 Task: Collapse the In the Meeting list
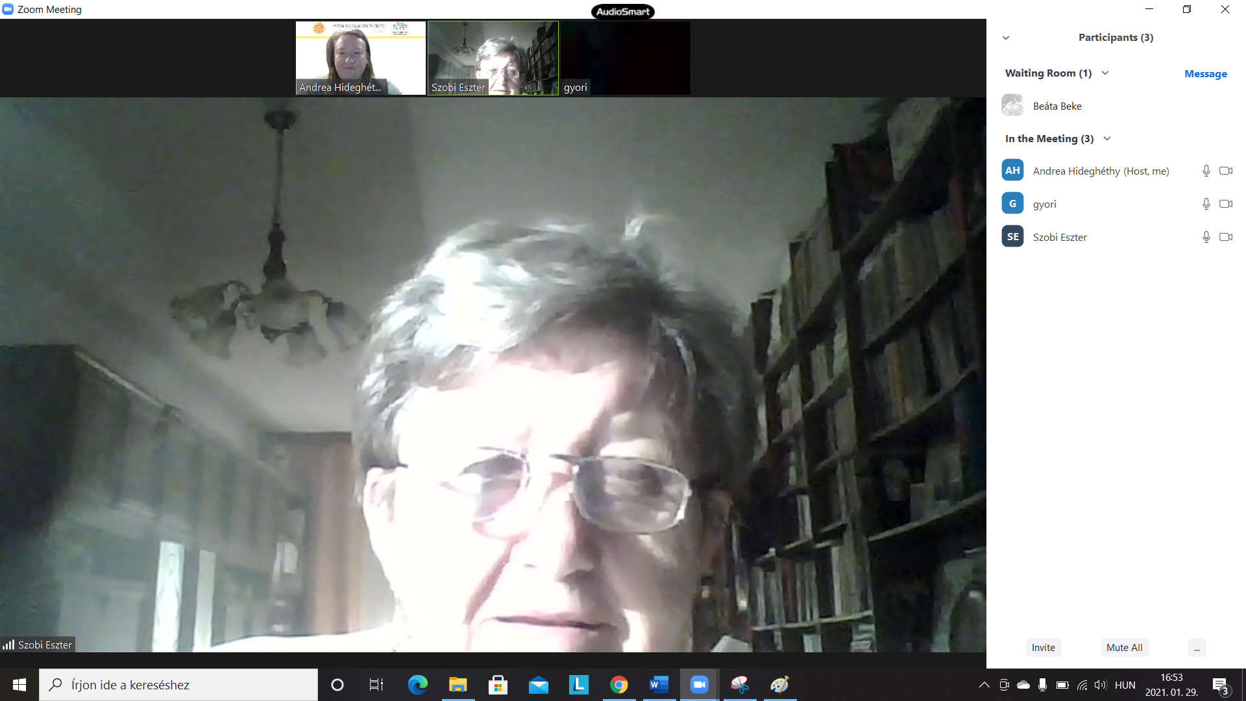[1107, 138]
